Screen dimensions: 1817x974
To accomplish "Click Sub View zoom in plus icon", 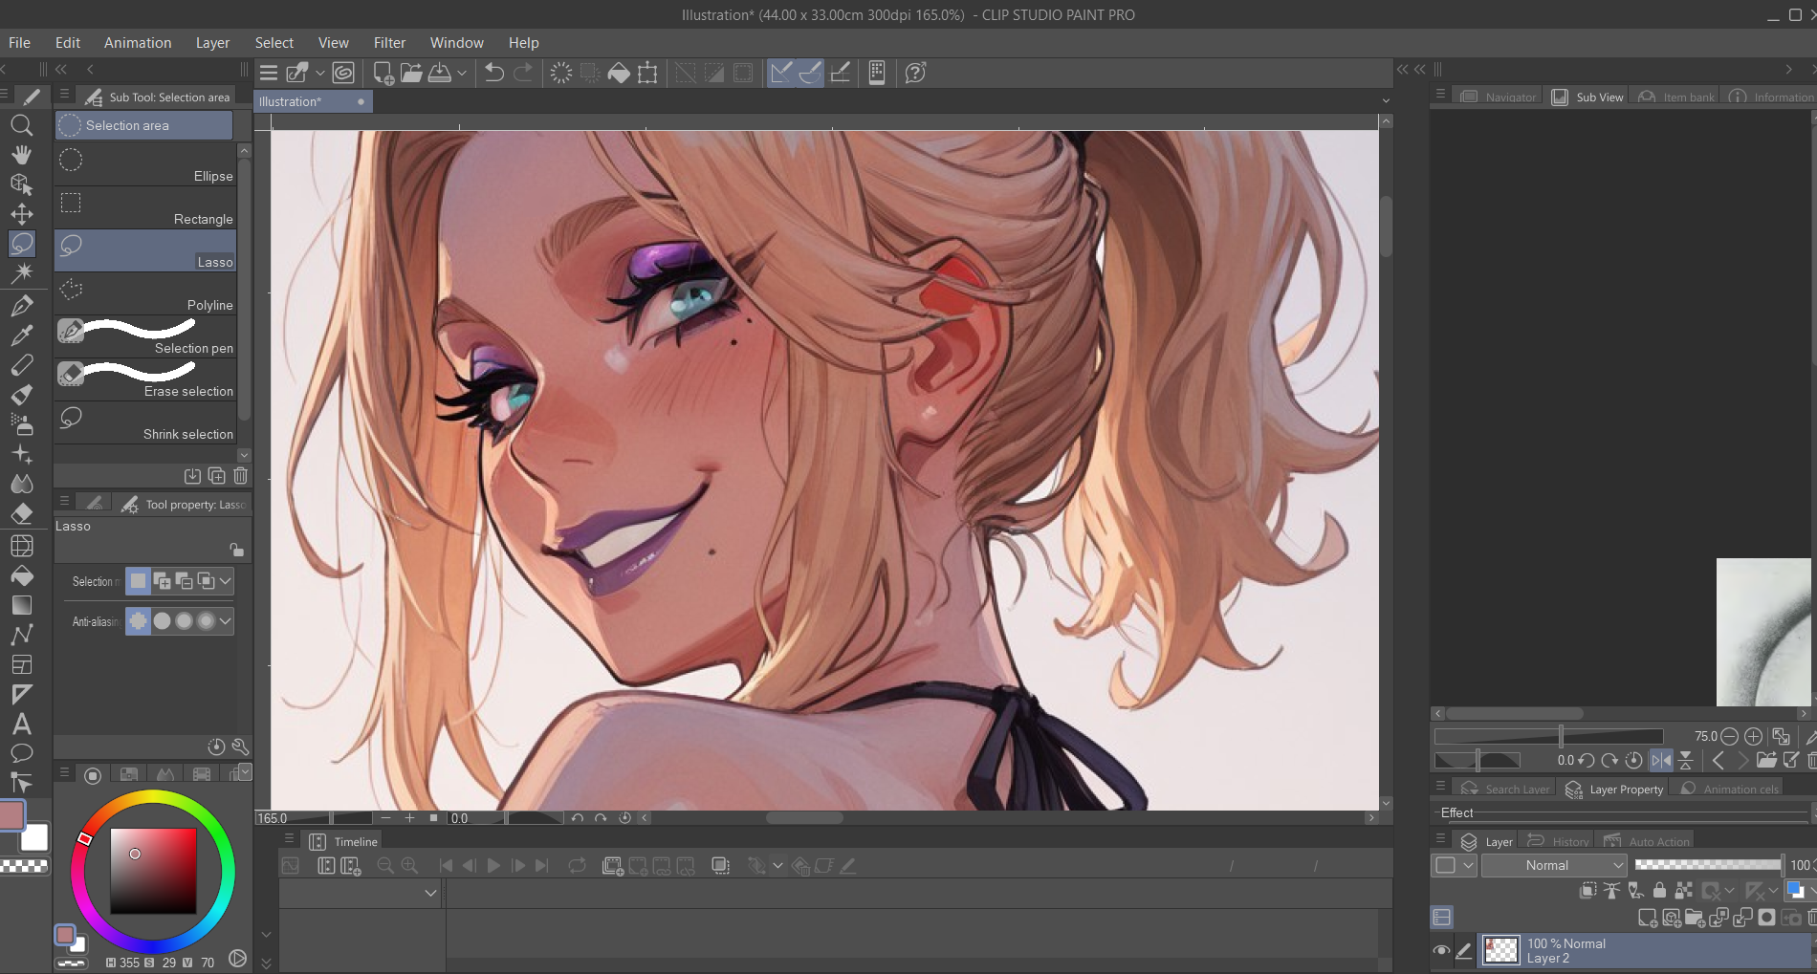I will point(1753,736).
